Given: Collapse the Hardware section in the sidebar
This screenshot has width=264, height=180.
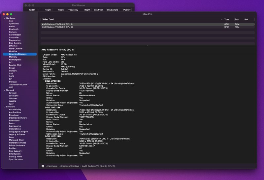Looking at the screenshot, I should click(x=4, y=18).
